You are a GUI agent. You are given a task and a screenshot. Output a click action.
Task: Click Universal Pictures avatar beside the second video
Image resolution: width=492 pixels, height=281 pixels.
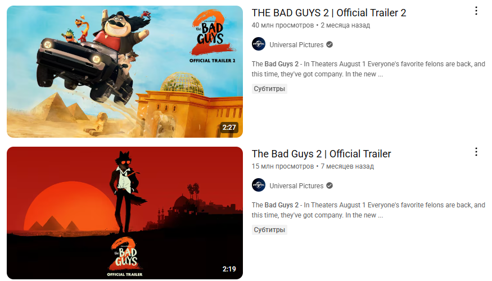[259, 185]
